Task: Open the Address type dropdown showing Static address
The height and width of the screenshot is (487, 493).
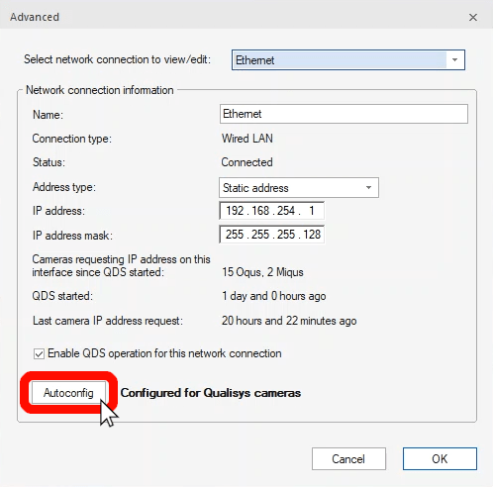Action: pos(299,188)
